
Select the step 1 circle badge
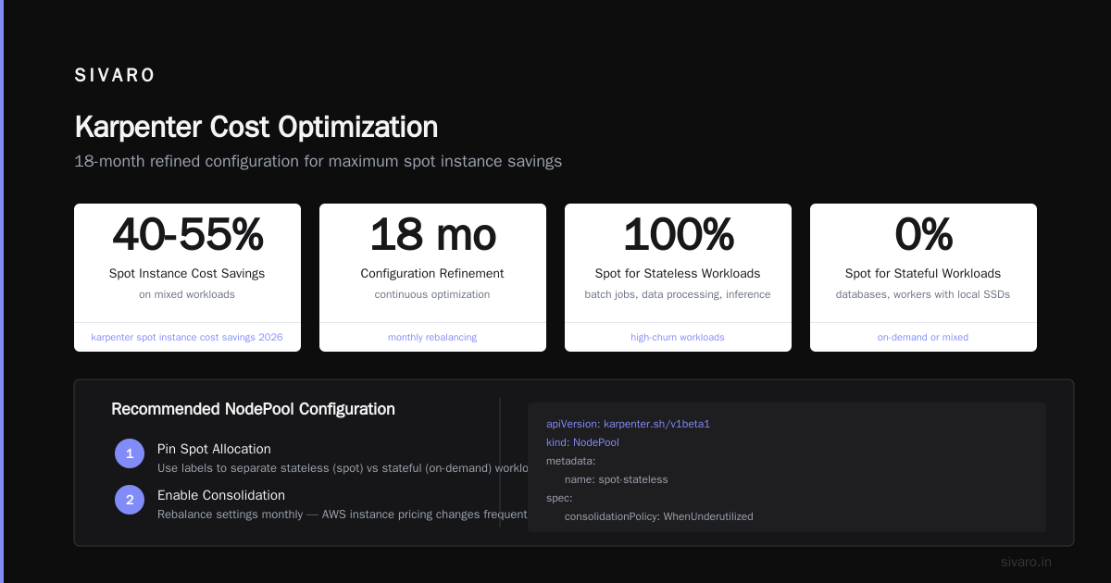click(130, 453)
